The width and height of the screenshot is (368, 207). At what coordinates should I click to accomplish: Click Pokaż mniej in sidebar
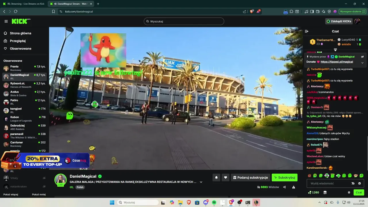pos(39,195)
